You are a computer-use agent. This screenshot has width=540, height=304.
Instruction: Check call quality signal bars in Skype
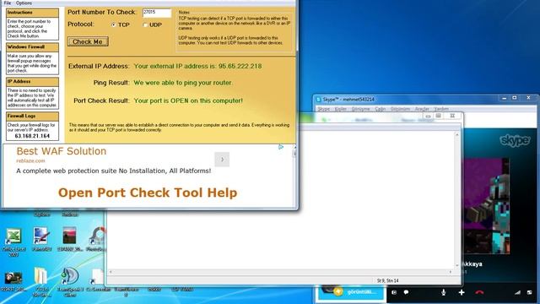(517, 292)
